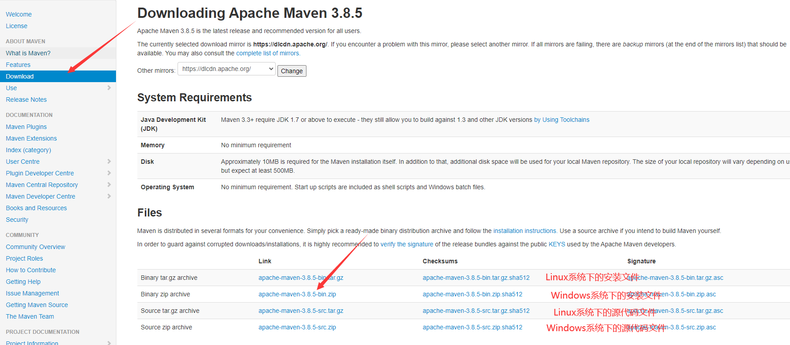Open Community Overview link
This screenshot has width=790, height=345.
tap(36, 247)
